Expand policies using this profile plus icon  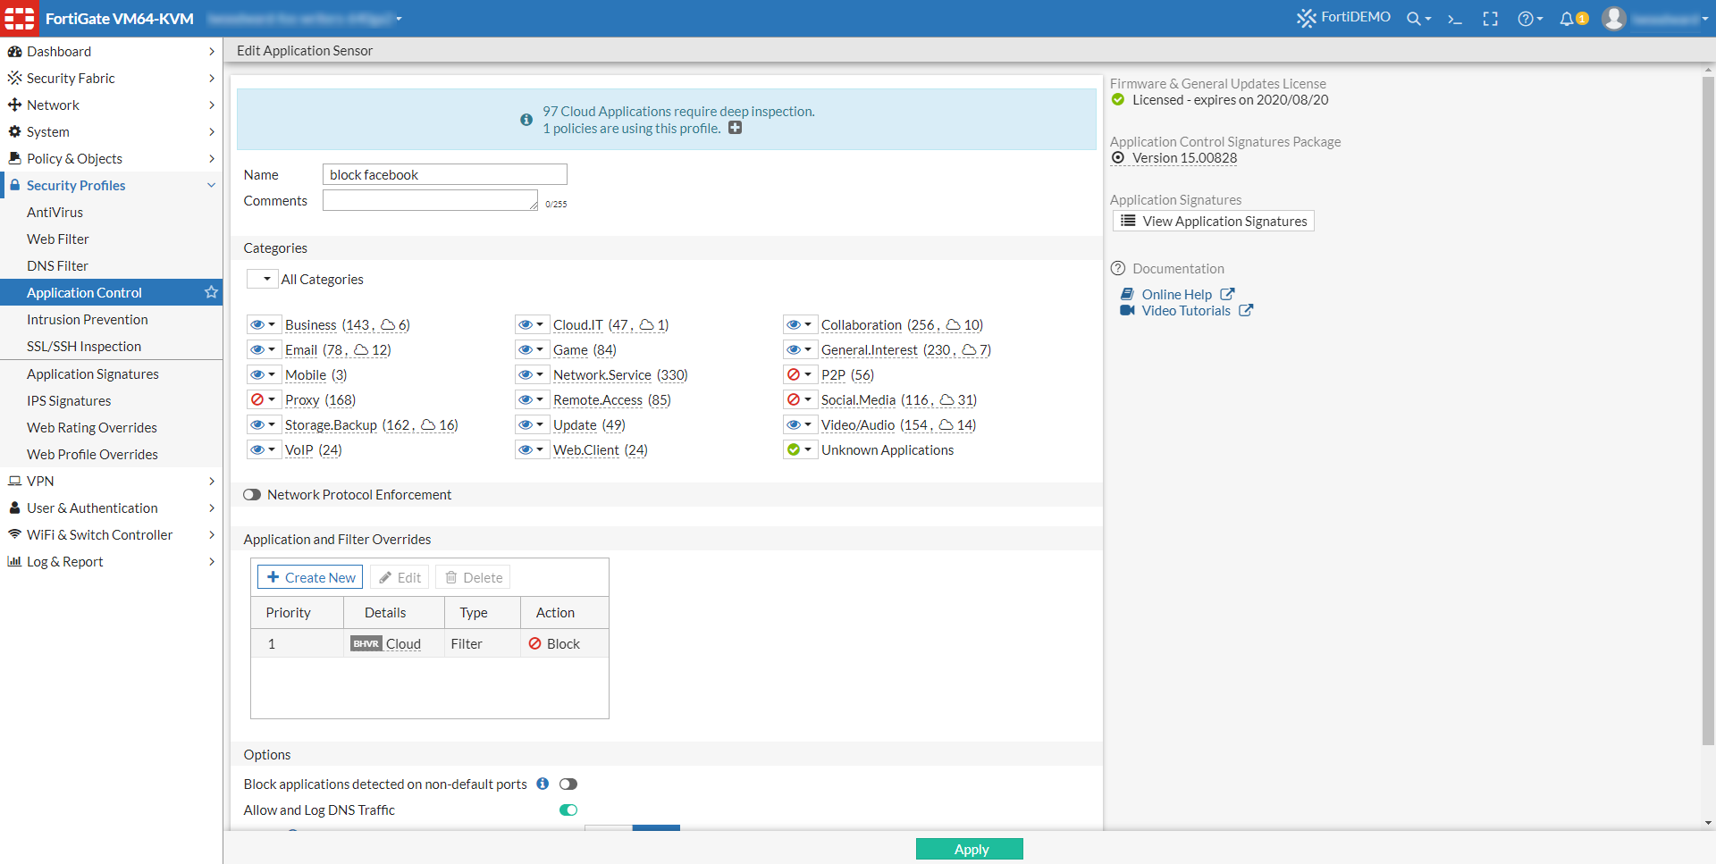735,128
